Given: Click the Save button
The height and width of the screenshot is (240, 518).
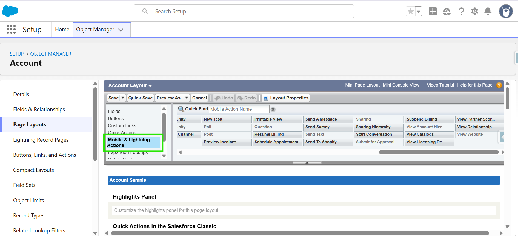Looking at the screenshot, I should point(113,98).
